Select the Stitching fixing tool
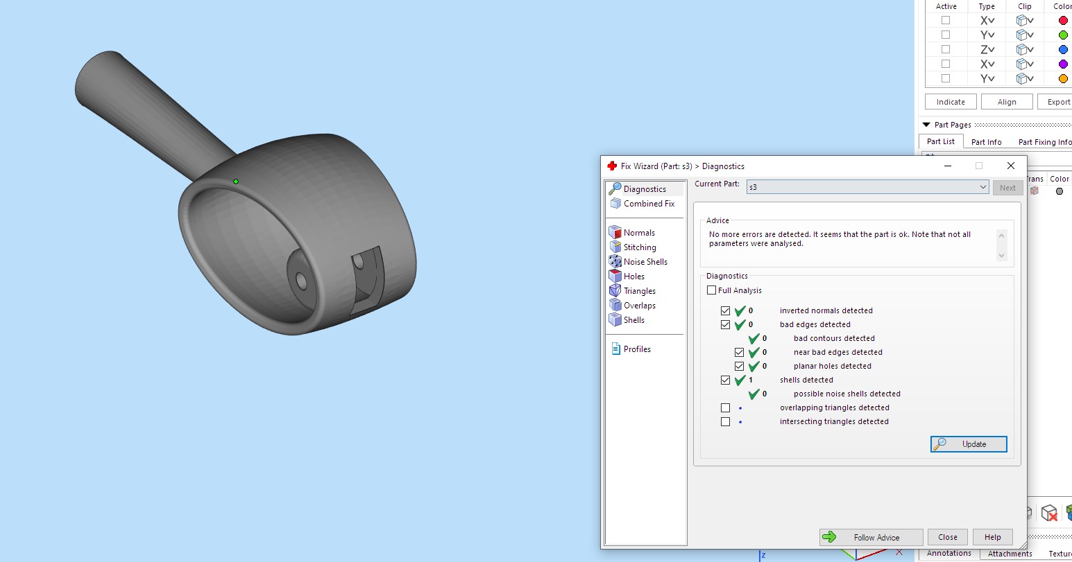 tap(633, 247)
